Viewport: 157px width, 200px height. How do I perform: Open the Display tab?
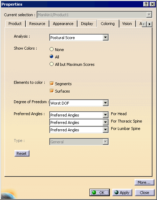(87, 24)
